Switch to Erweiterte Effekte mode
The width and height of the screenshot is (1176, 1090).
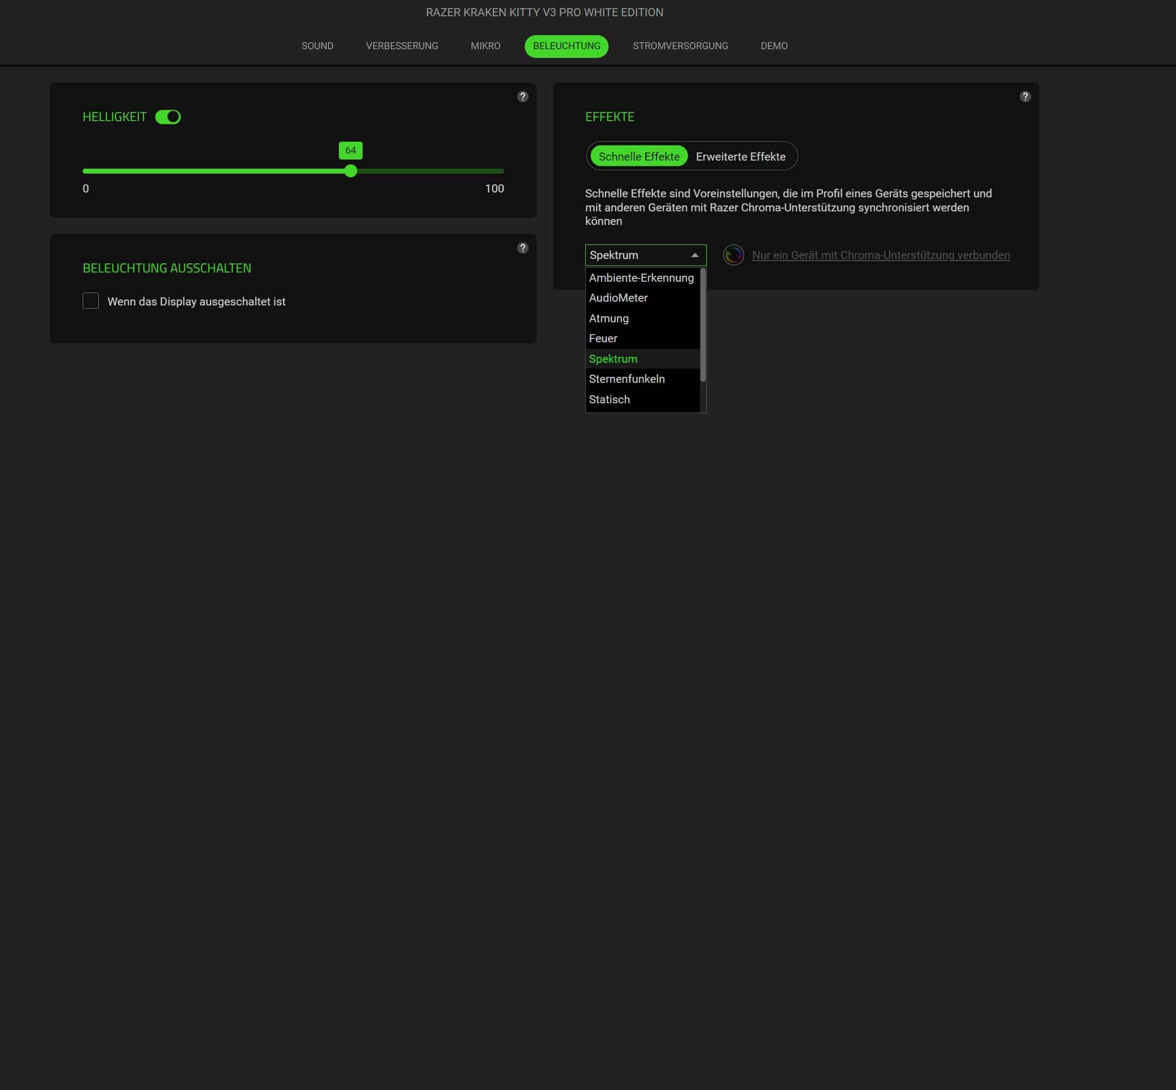(x=740, y=156)
